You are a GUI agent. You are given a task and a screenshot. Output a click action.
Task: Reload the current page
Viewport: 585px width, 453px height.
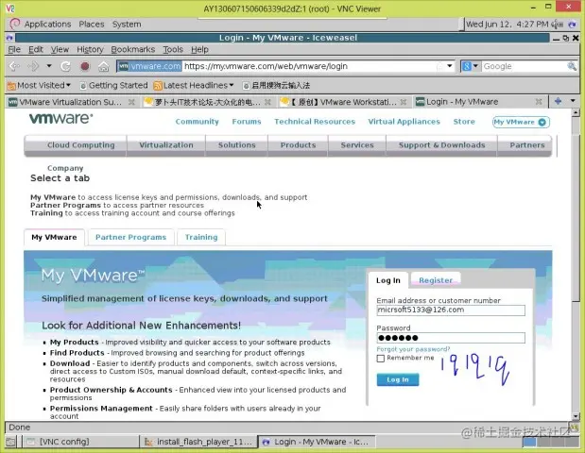tap(65, 66)
